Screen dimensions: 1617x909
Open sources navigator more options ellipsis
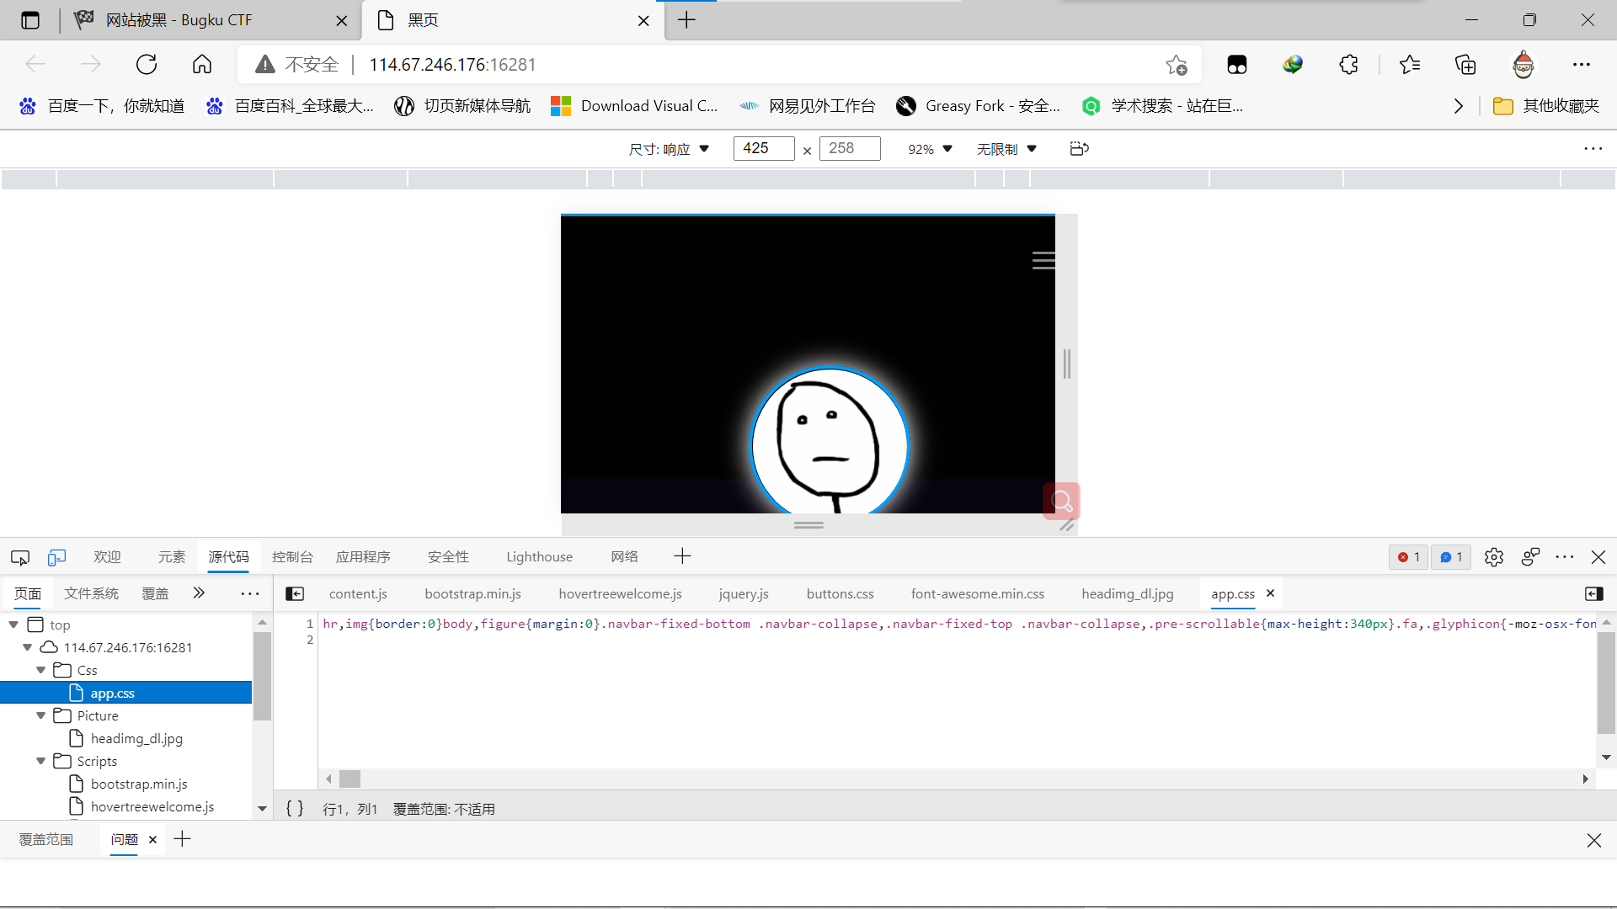(250, 594)
